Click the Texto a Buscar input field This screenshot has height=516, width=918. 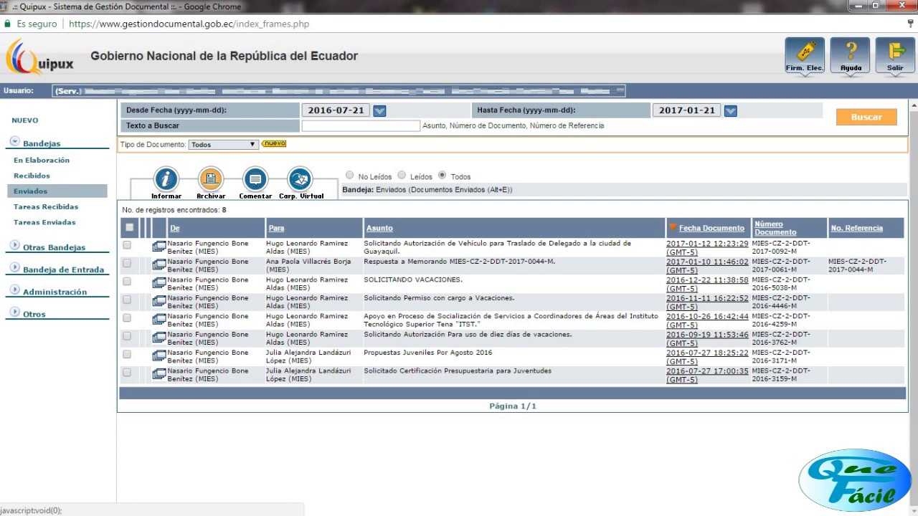click(361, 125)
